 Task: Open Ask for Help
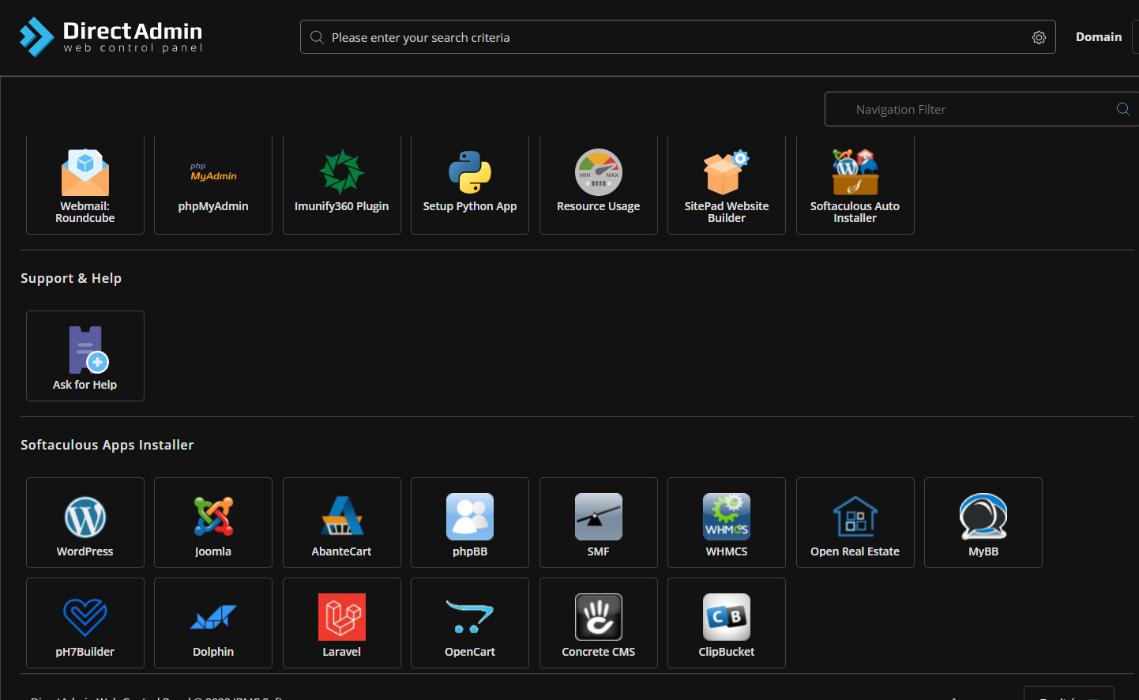coord(85,356)
